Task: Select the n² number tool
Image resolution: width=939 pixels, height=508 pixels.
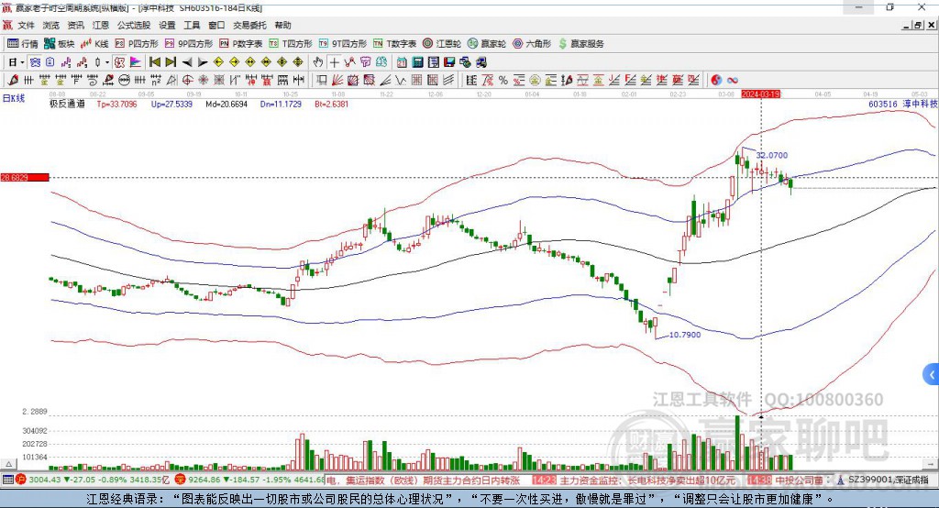Action: point(156,80)
